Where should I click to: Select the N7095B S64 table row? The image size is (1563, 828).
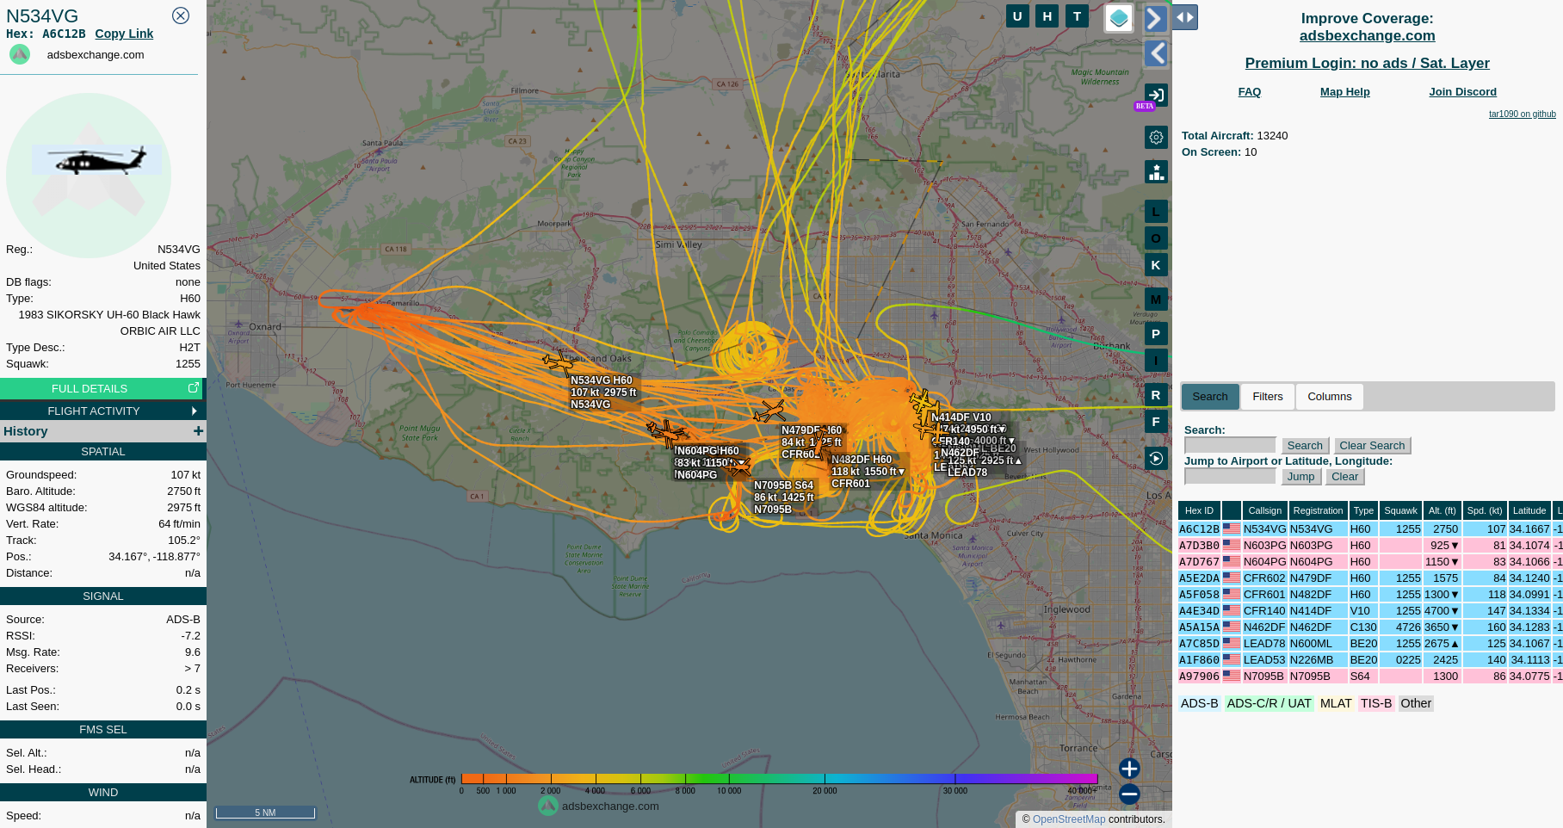click(1370, 677)
